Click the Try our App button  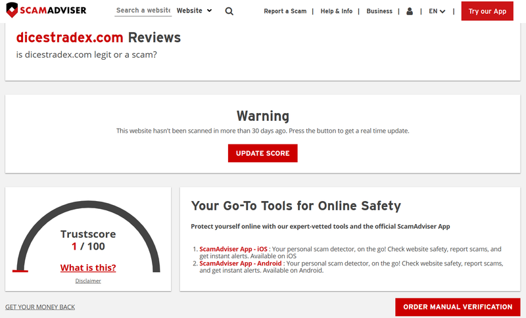point(487,11)
